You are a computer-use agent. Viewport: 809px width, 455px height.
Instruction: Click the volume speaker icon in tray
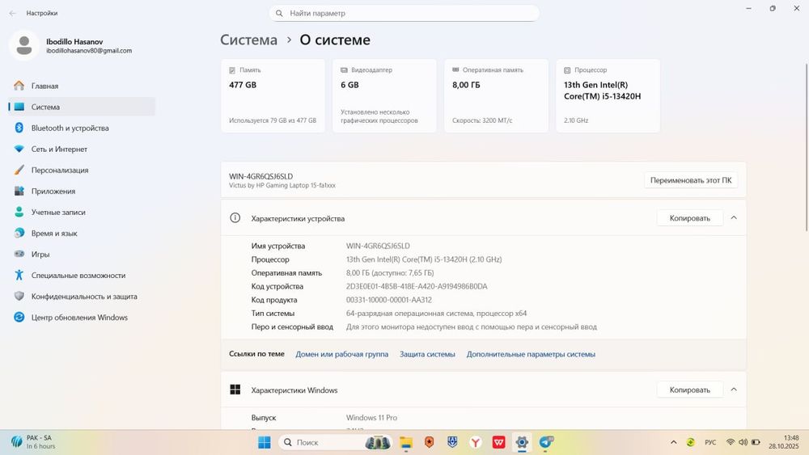pos(743,442)
